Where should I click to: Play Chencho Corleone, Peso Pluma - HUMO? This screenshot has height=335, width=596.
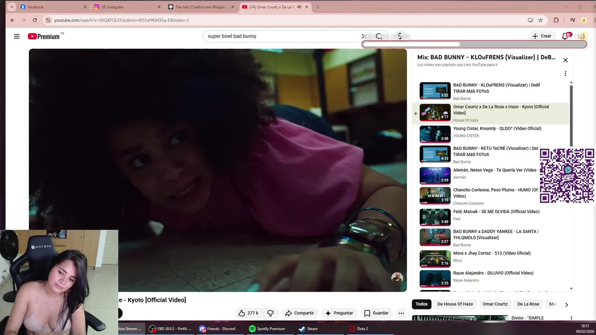point(490,196)
